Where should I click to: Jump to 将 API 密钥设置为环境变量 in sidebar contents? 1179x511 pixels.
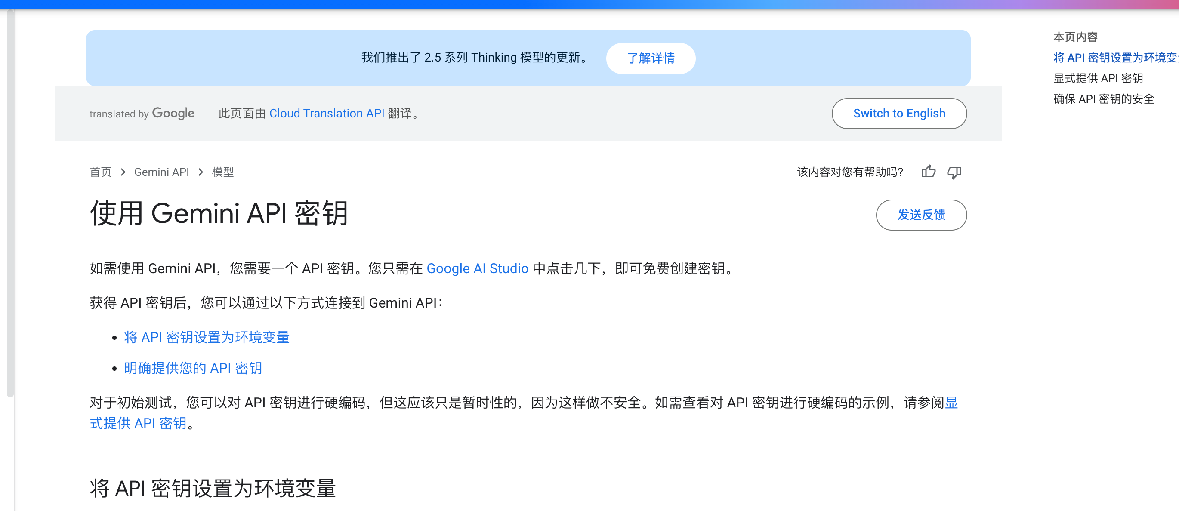(1116, 58)
